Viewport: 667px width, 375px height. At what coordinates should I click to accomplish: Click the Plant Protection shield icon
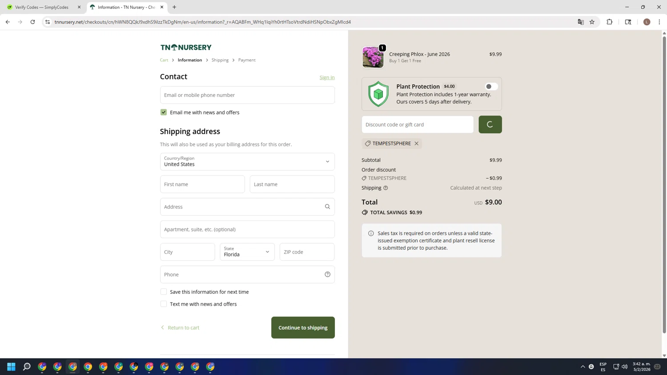(x=378, y=94)
